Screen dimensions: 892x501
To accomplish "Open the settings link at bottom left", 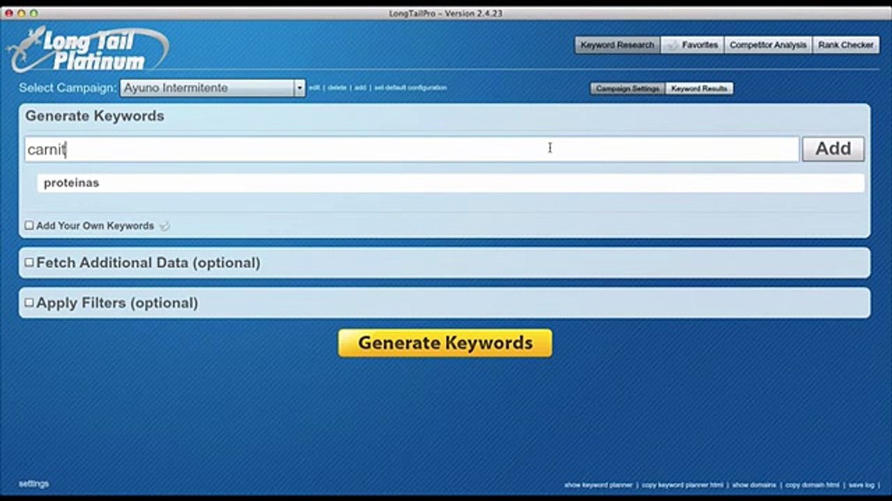I will click(x=33, y=484).
